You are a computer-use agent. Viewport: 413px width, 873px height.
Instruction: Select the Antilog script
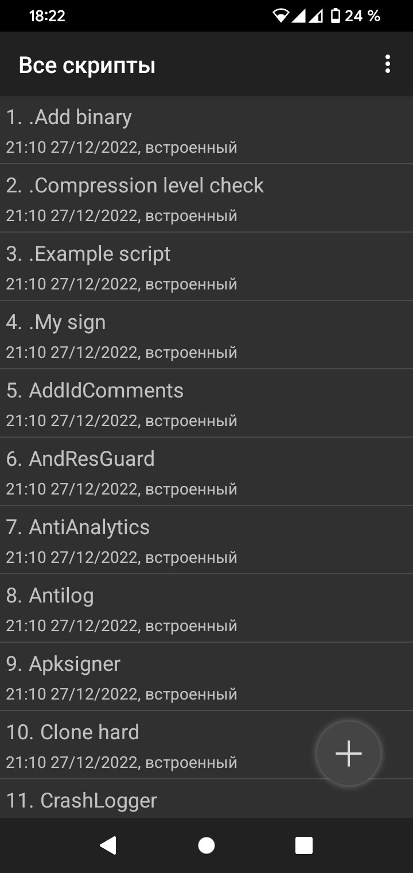(206, 608)
